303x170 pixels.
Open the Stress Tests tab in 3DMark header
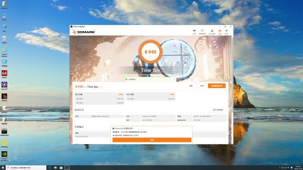[x=212, y=32]
